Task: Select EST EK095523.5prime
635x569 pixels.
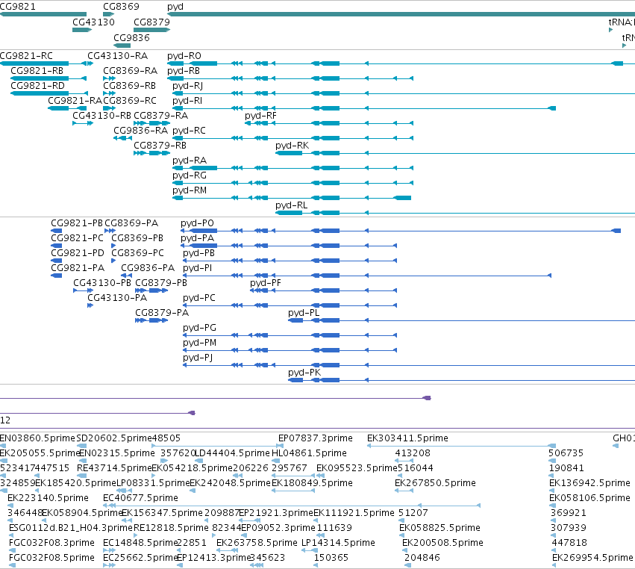Action: click(357, 468)
